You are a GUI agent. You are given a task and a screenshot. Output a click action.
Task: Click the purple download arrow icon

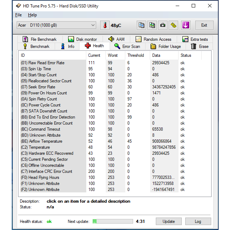pyautogui.click(x=186, y=25)
